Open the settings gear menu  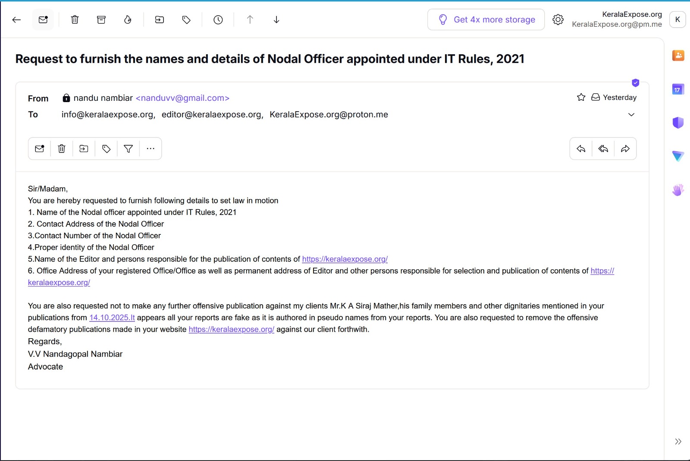pos(558,19)
